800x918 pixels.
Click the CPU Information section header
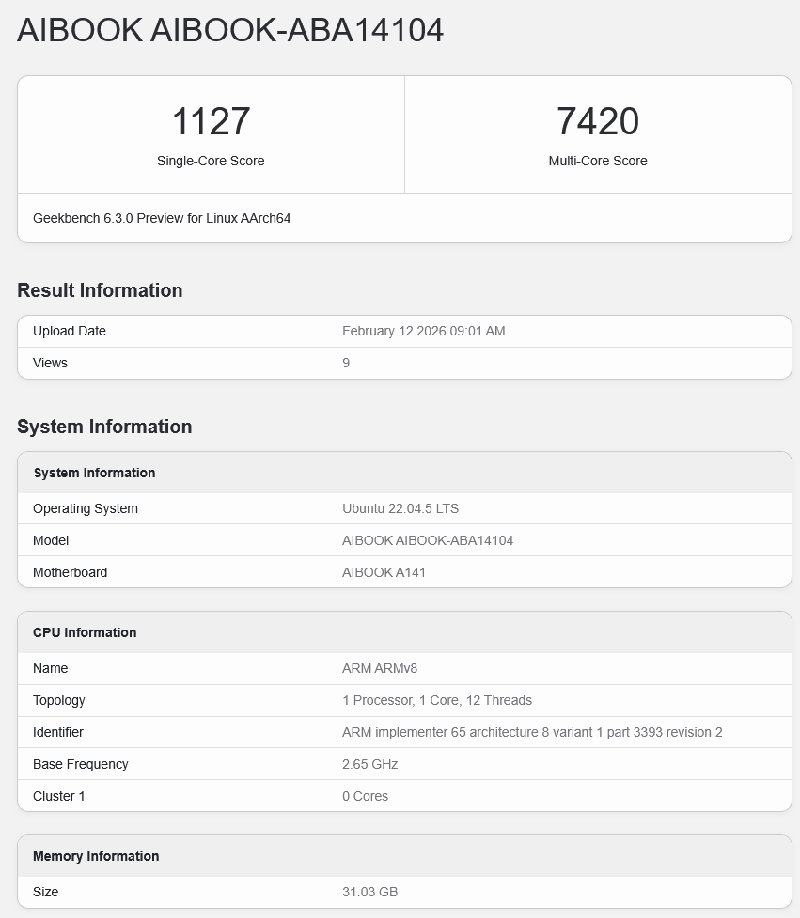click(x=85, y=632)
